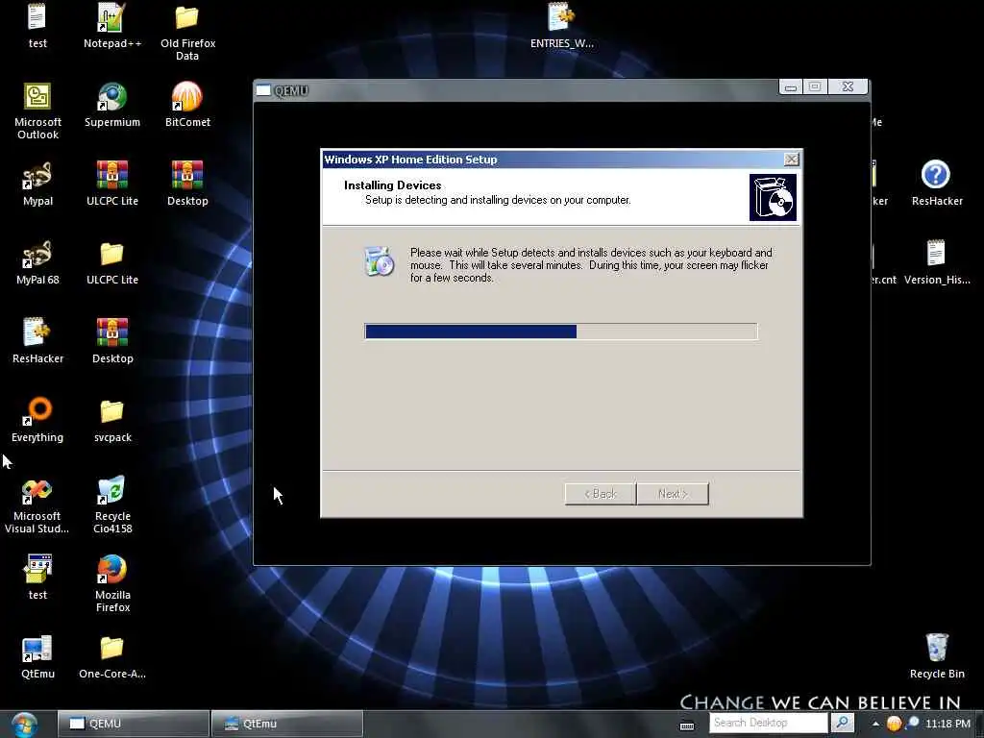Viewport: 984px width, 738px height.
Task: Open the test shortcut above QtEmu
Action: coord(37,569)
